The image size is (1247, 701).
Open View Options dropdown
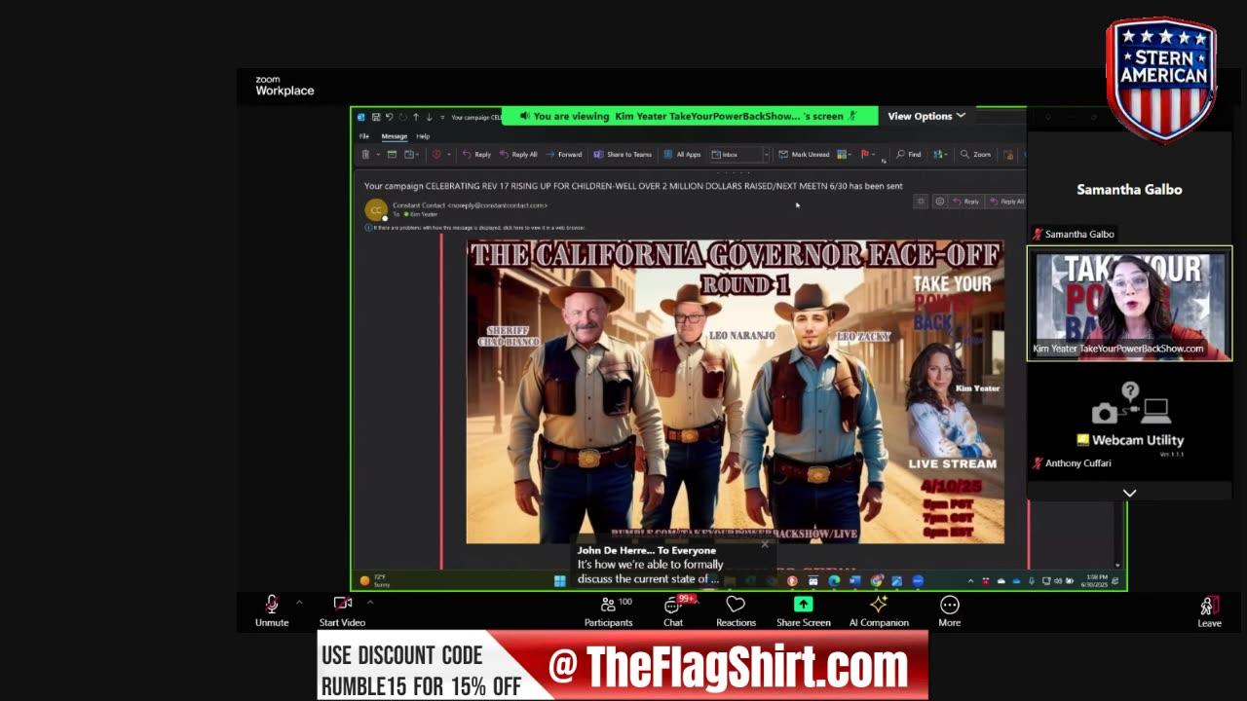tap(926, 116)
